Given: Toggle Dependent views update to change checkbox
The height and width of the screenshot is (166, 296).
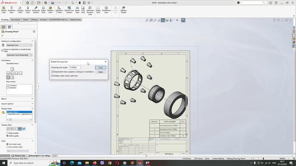Looking at the screenshot, I should pyautogui.click(x=52, y=72).
